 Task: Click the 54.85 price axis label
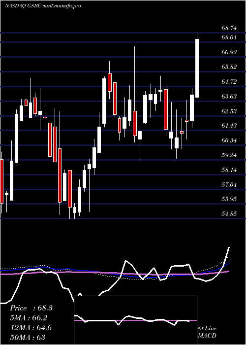(x=229, y=213)
